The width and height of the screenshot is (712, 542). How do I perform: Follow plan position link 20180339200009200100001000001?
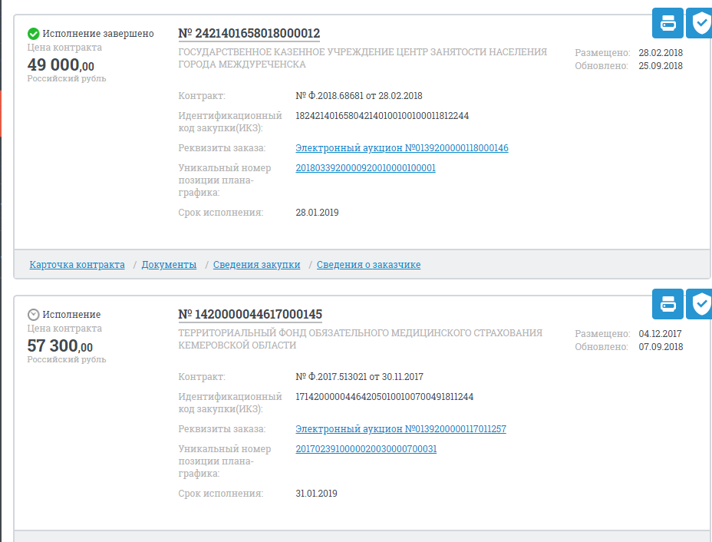pos(365,168)
